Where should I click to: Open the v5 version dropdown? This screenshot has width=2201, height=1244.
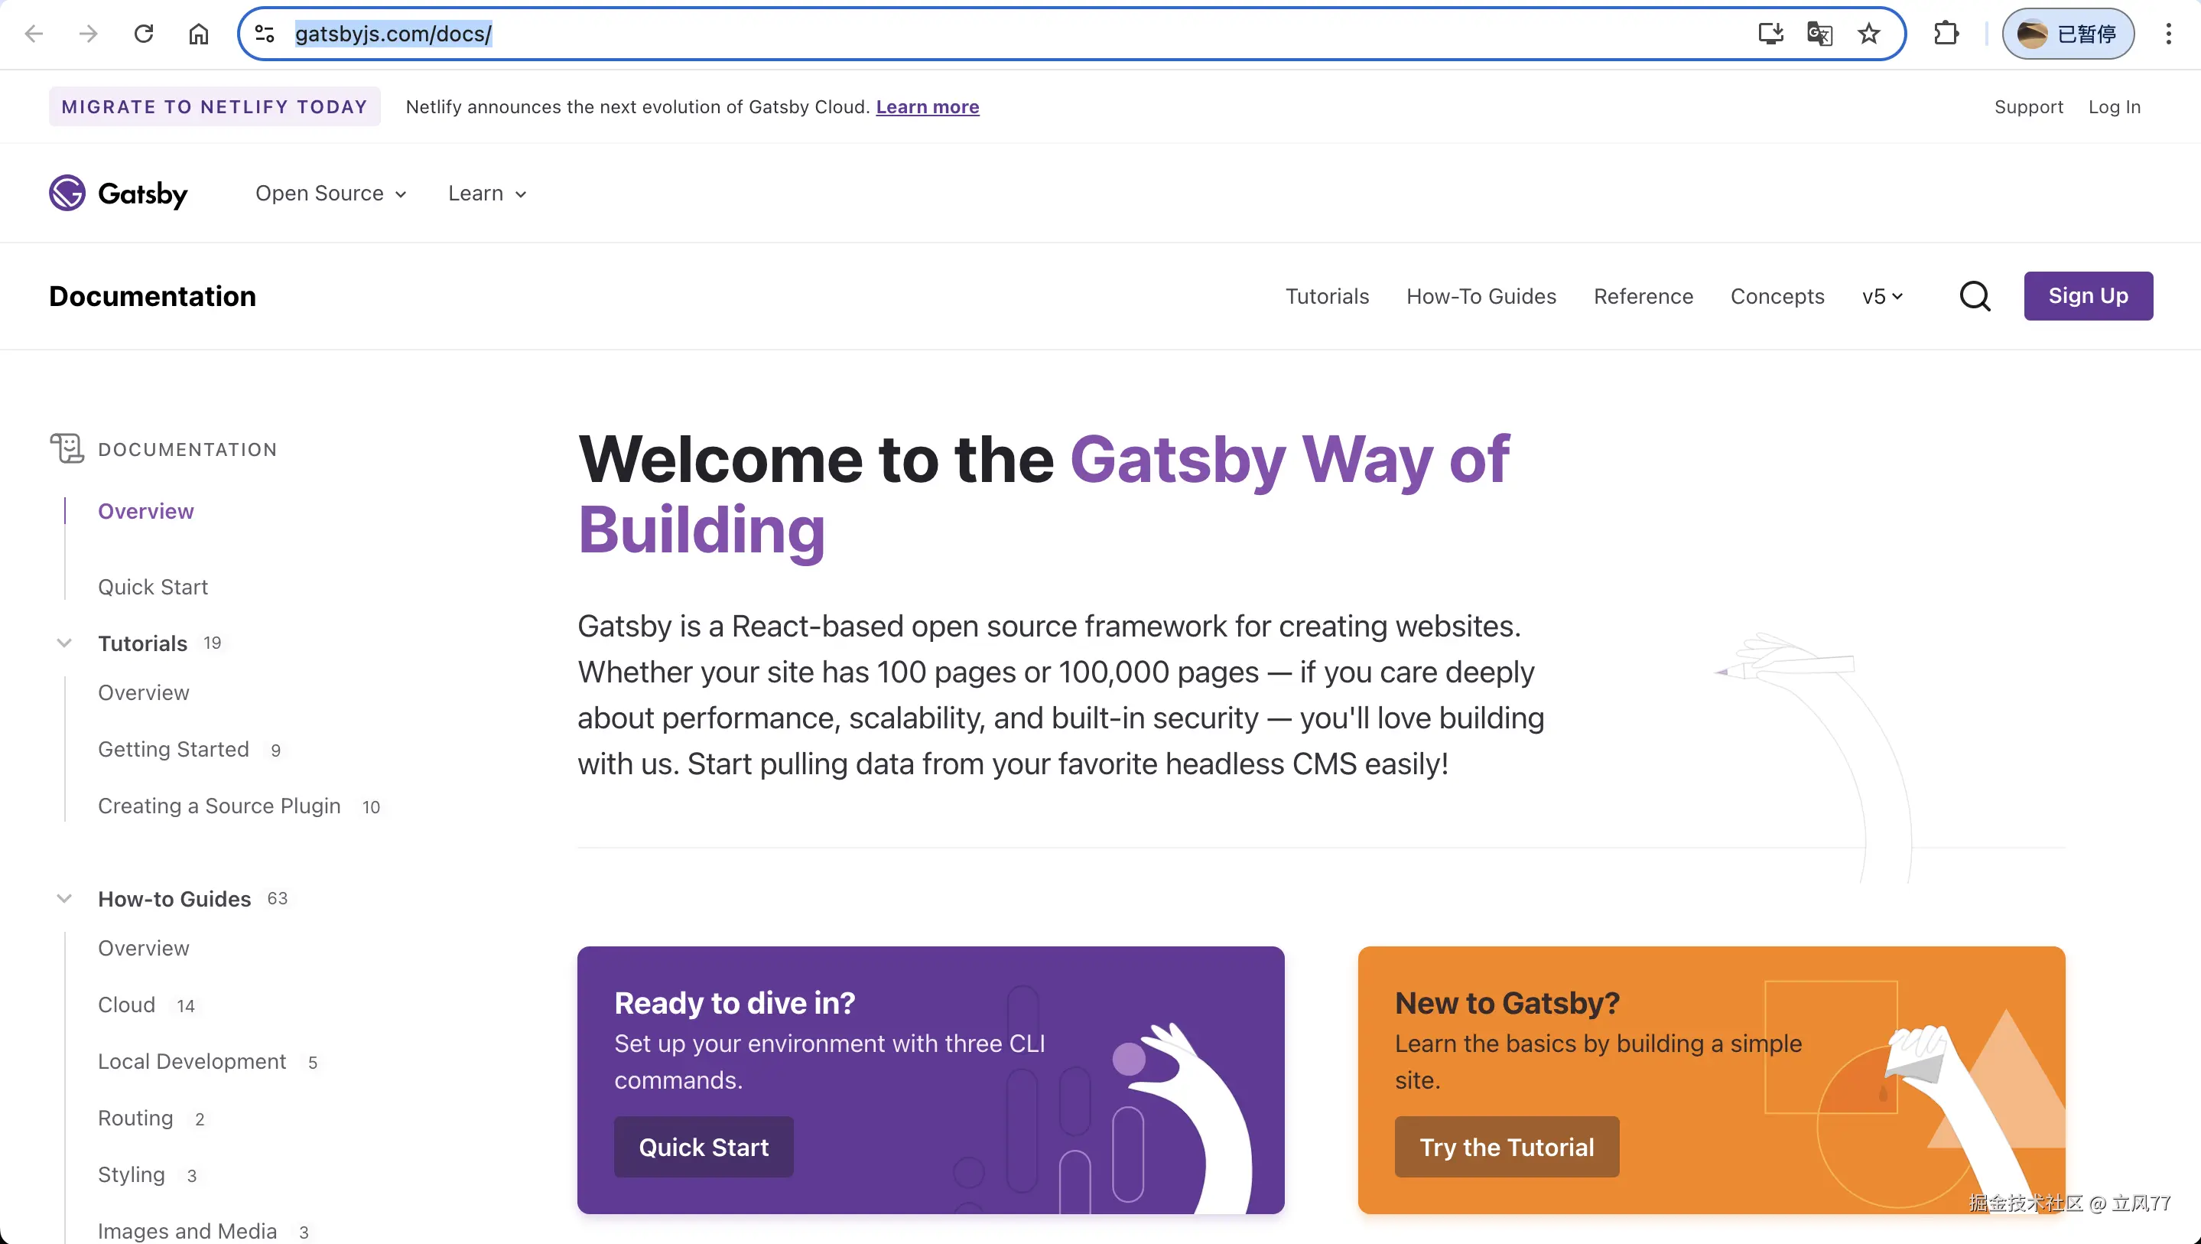1882,297
